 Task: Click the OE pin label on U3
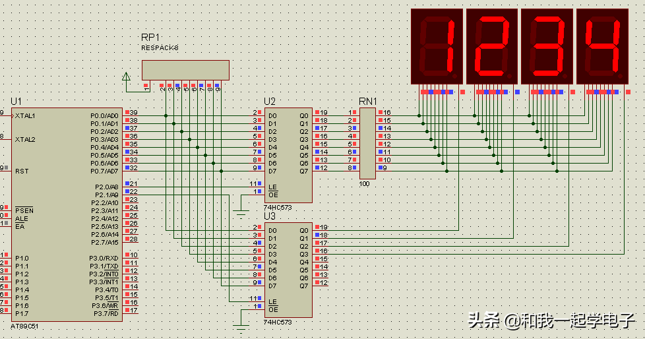pyautogui.click(x=273, y=310)
